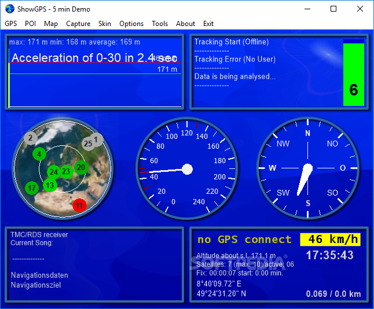The height and width of the screenshot is (309, 374).
Task: Click 'Tracking Error (No User)' text
Action: tap(234, 59)
